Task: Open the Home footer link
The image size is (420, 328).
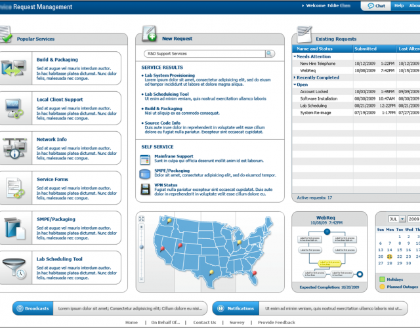Action: [x=131, y=322]
